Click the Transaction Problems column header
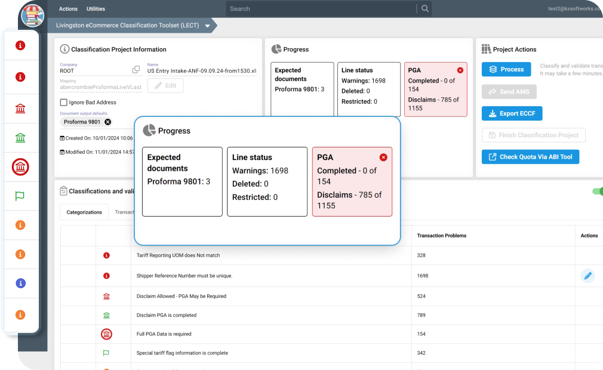This screenshot has height=370, width=603. tap(441, 236)
